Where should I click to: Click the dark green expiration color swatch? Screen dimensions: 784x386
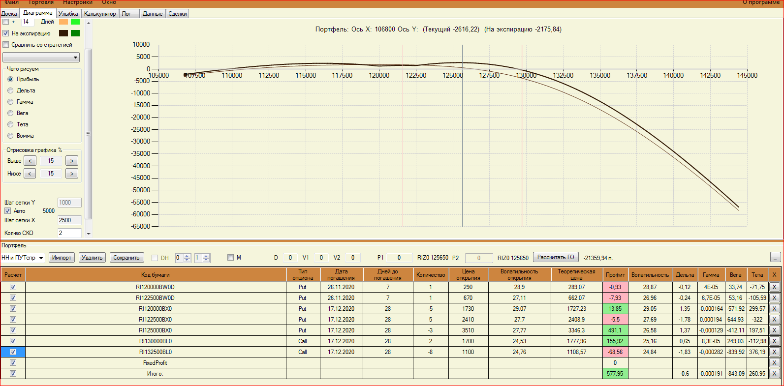[x=75, y=33]
